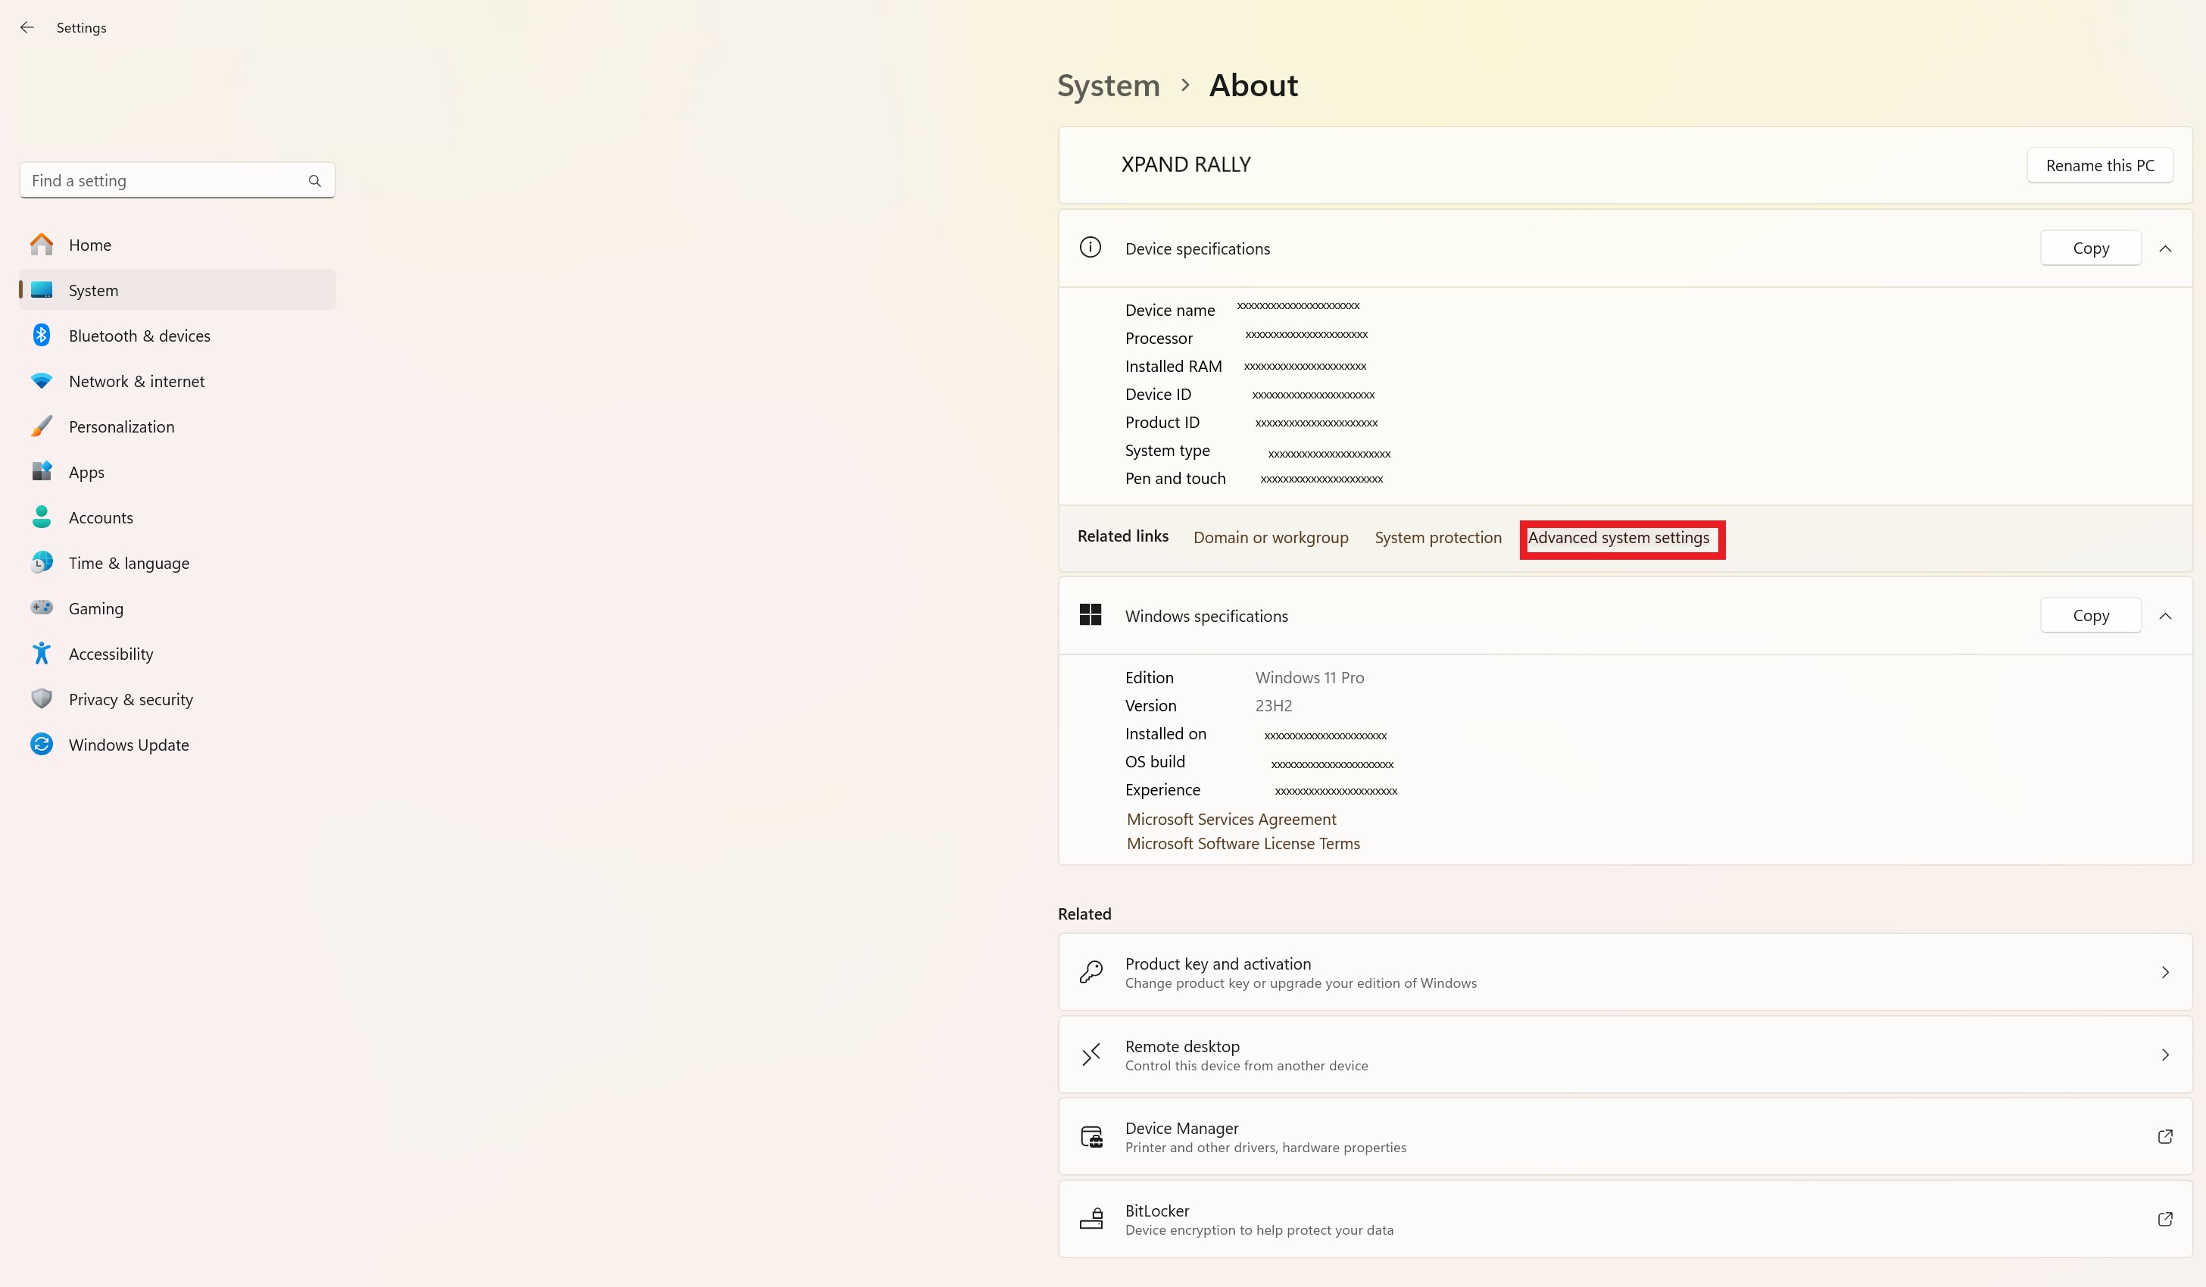This screenshot has height=1287, width=2206.
Task: Open Accessibility settings
Action: click(111, 654)
